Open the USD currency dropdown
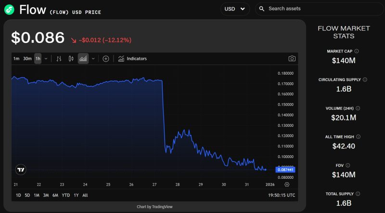The image size is (385, 213). [x=235, y=9]
